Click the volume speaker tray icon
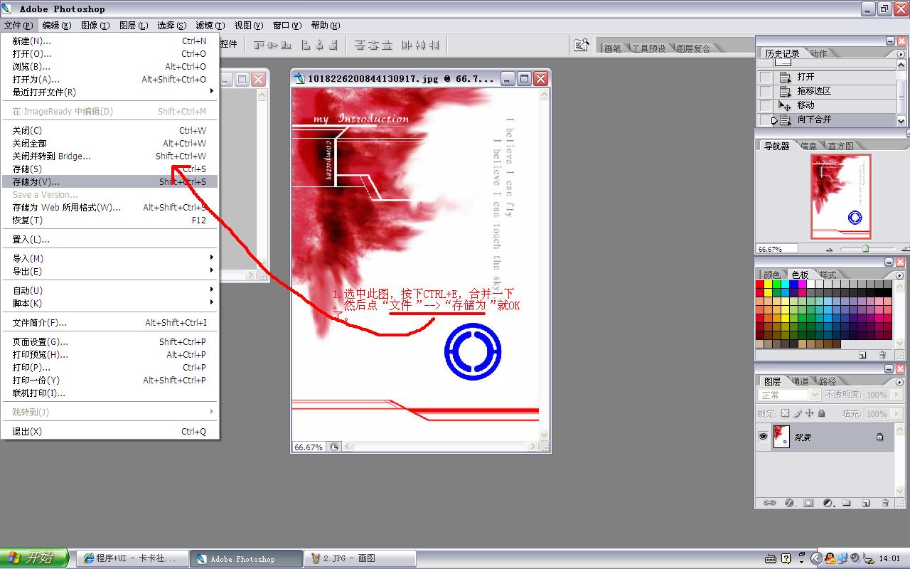This screenshot has height=569, width=910. [x=855, y=558]
